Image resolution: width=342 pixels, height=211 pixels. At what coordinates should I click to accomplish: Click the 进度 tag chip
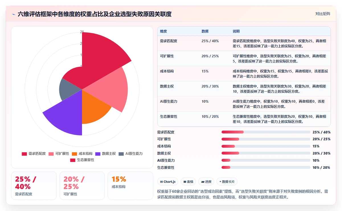[x=206, y=182]
